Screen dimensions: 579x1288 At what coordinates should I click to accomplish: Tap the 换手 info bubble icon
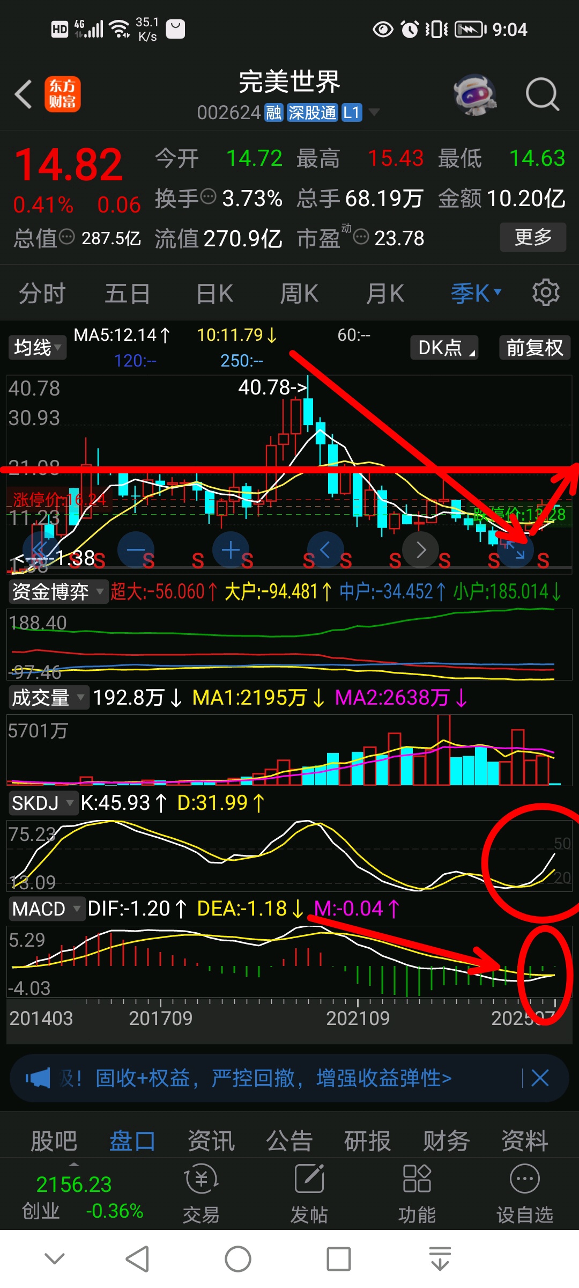point(208,197)
